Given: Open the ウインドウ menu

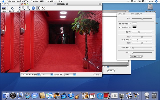Looking at the screenshot, I should tap(51, 1).
